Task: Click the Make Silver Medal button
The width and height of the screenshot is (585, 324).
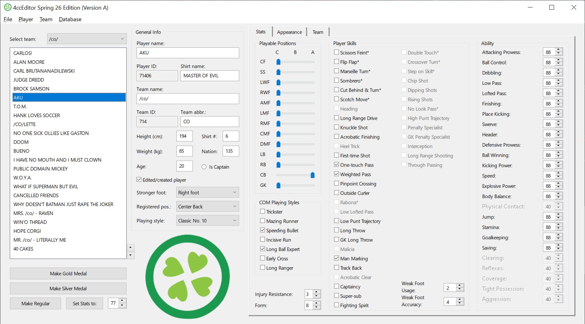Action: click(68, 288)
